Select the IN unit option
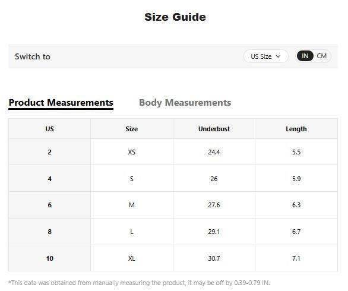The width and height of the screenshot is (348, 291). click(x=305, y=56)
